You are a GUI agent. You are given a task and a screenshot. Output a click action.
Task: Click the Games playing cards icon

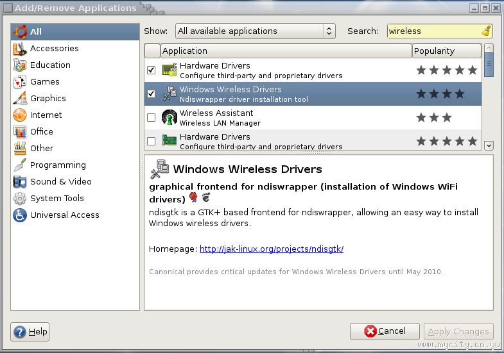click(20, 82)
